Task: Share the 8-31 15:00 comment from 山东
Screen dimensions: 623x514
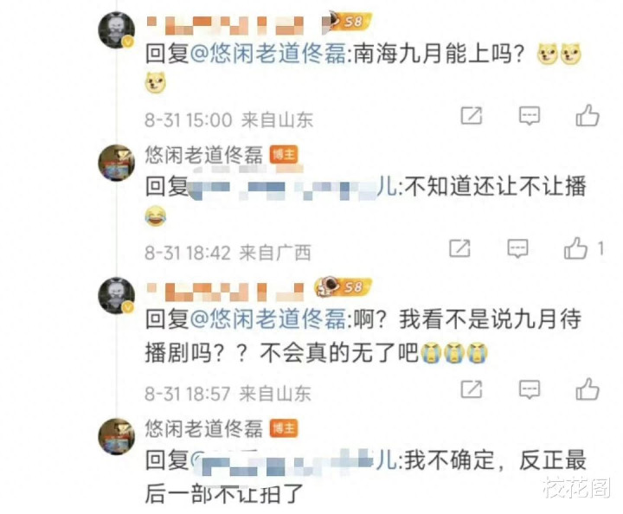Action: (x=472, y=116)
